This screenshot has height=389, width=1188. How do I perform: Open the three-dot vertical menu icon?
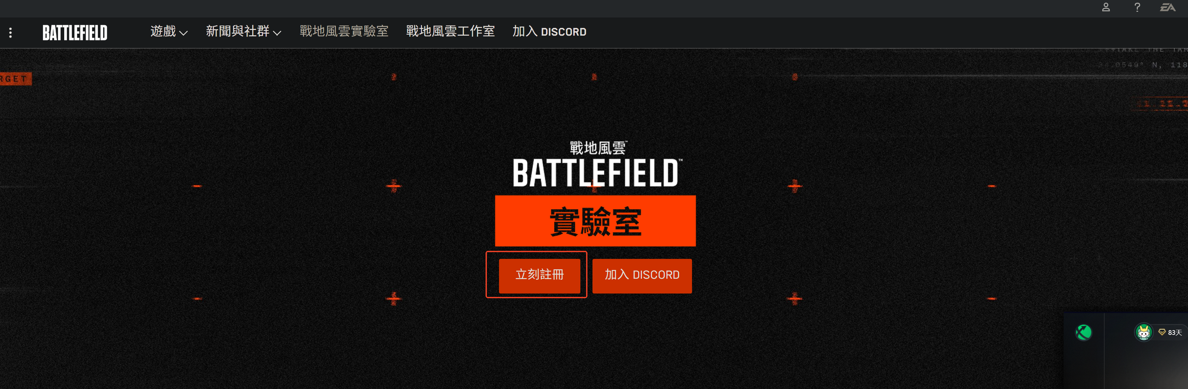[10, 32]
